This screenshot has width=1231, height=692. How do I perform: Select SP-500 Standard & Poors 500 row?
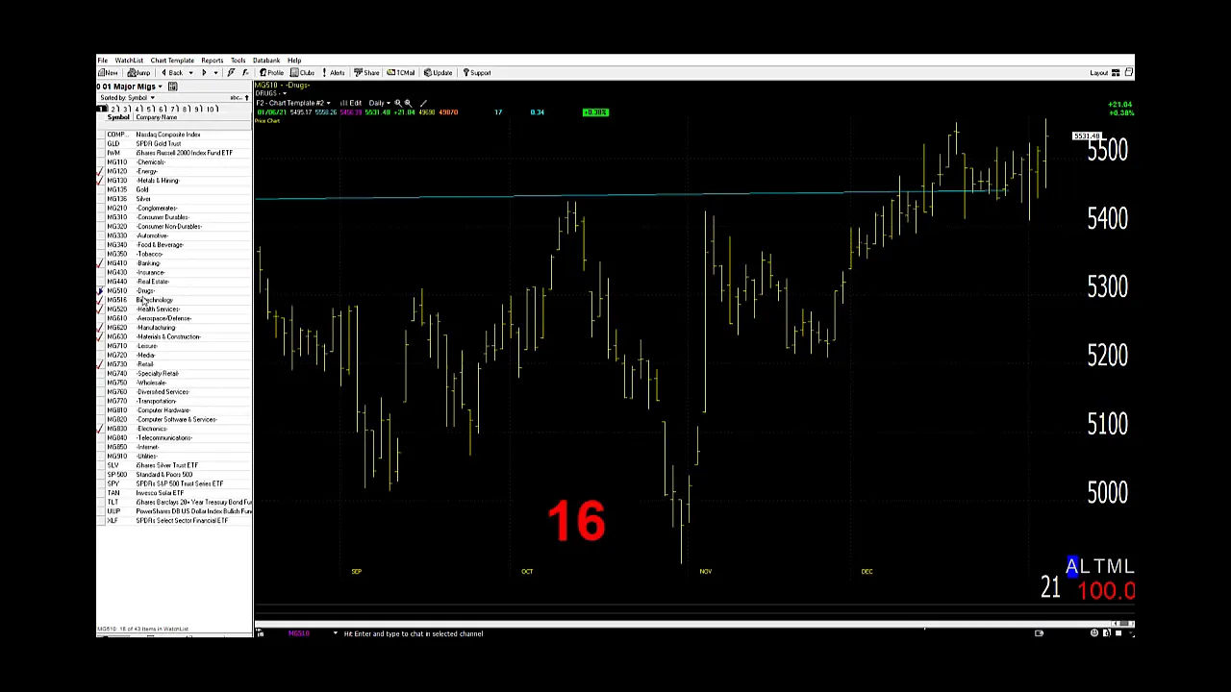pyautogui.click(x=175, y=475)
